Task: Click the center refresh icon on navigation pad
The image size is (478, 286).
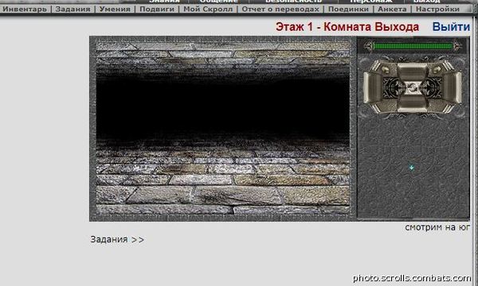Action: click(412, 88)
